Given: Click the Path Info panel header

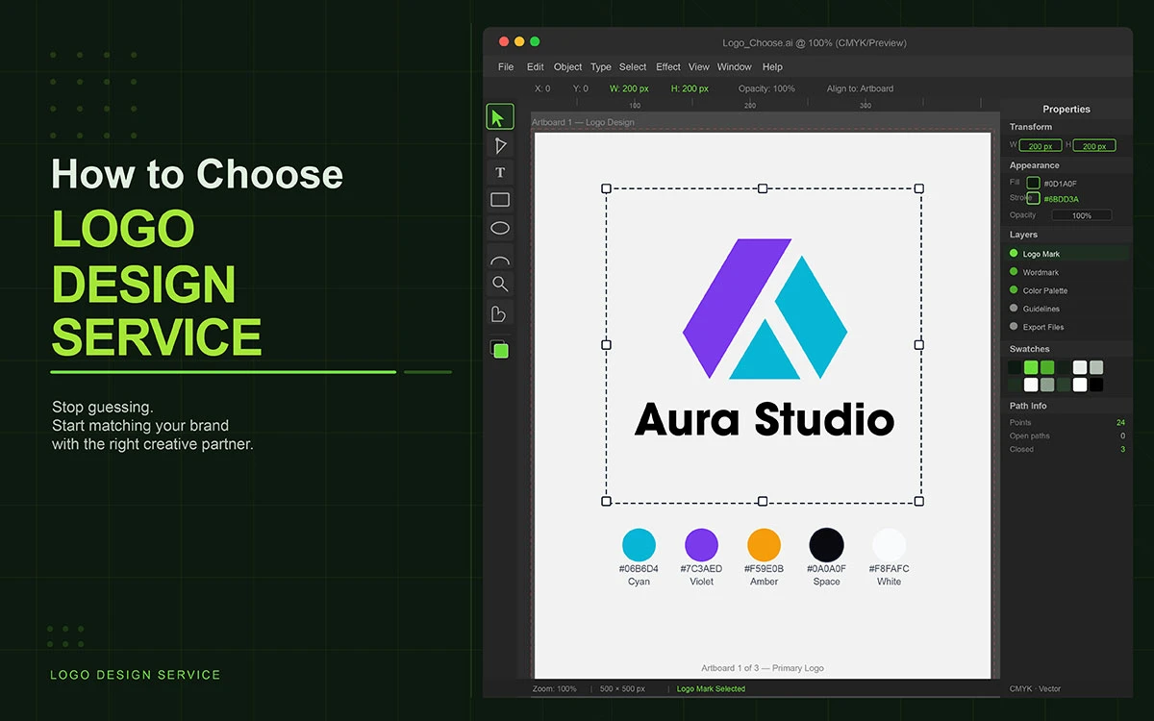Looking at the screenshot, I should (x=1028, y=406).
